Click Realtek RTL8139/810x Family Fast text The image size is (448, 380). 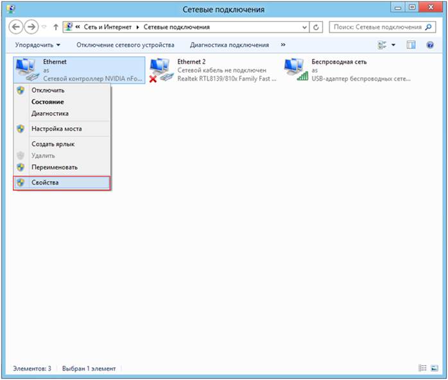[227, 79]
